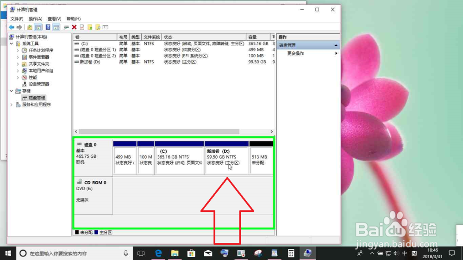Click the black 未分配 legend swatch
Viewport: 463px width, 260px height.
(x=77, y=233)
